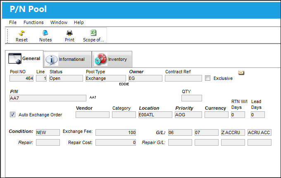Open the Help menu
281x178 pixels.
click(x=79, y=22)
